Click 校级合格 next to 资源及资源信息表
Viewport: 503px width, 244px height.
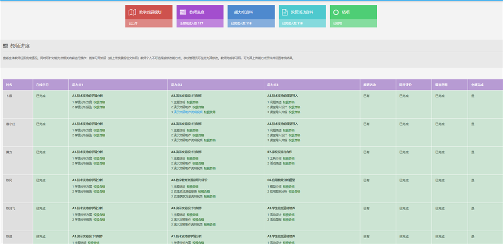click(204, 191)
